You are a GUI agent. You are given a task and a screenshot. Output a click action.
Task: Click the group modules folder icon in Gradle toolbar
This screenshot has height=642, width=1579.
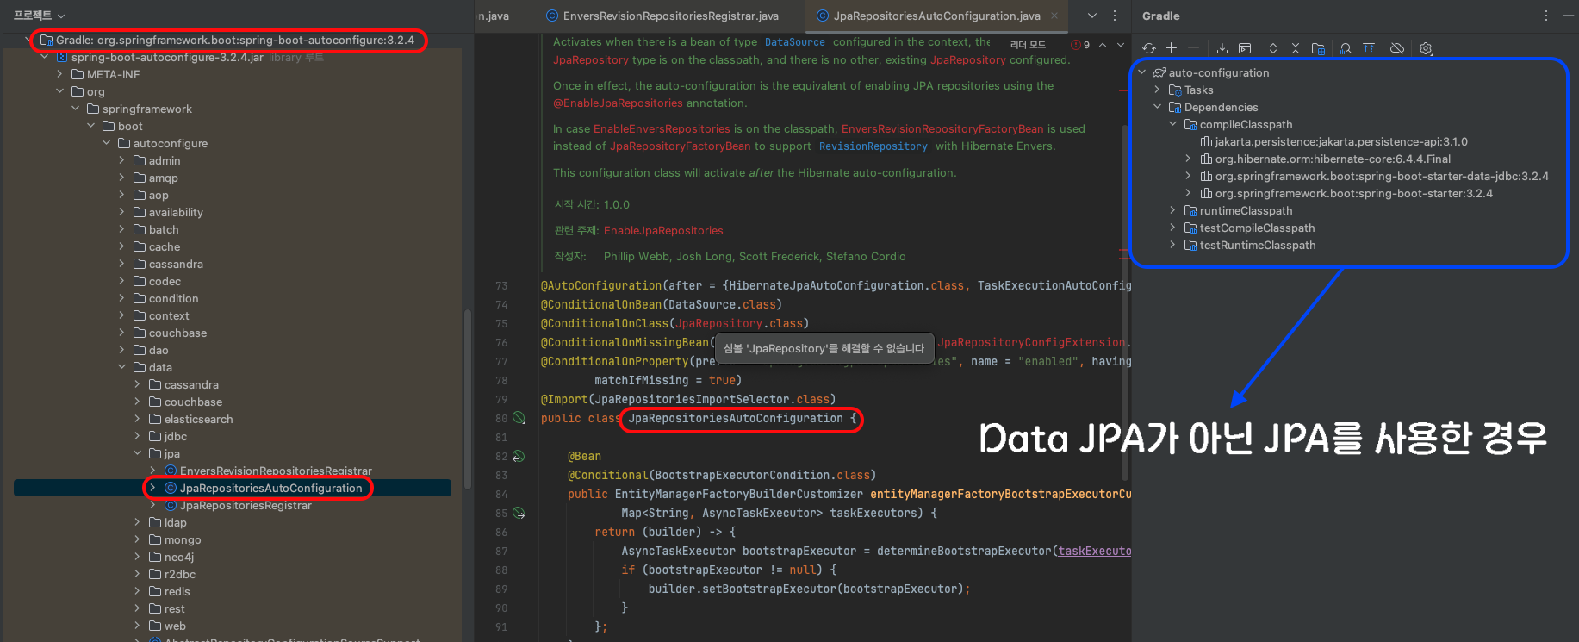coord(1318,48)
